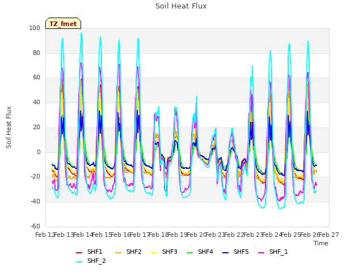This screenshot has height=272, width=363.
Task: Click the -60 y-axis tick label
Action: pos(35,227)
